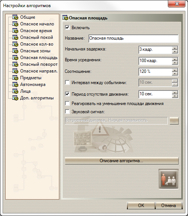
Task: Enable the Звуковой сигнал checkbox
Action: (67, 111)
